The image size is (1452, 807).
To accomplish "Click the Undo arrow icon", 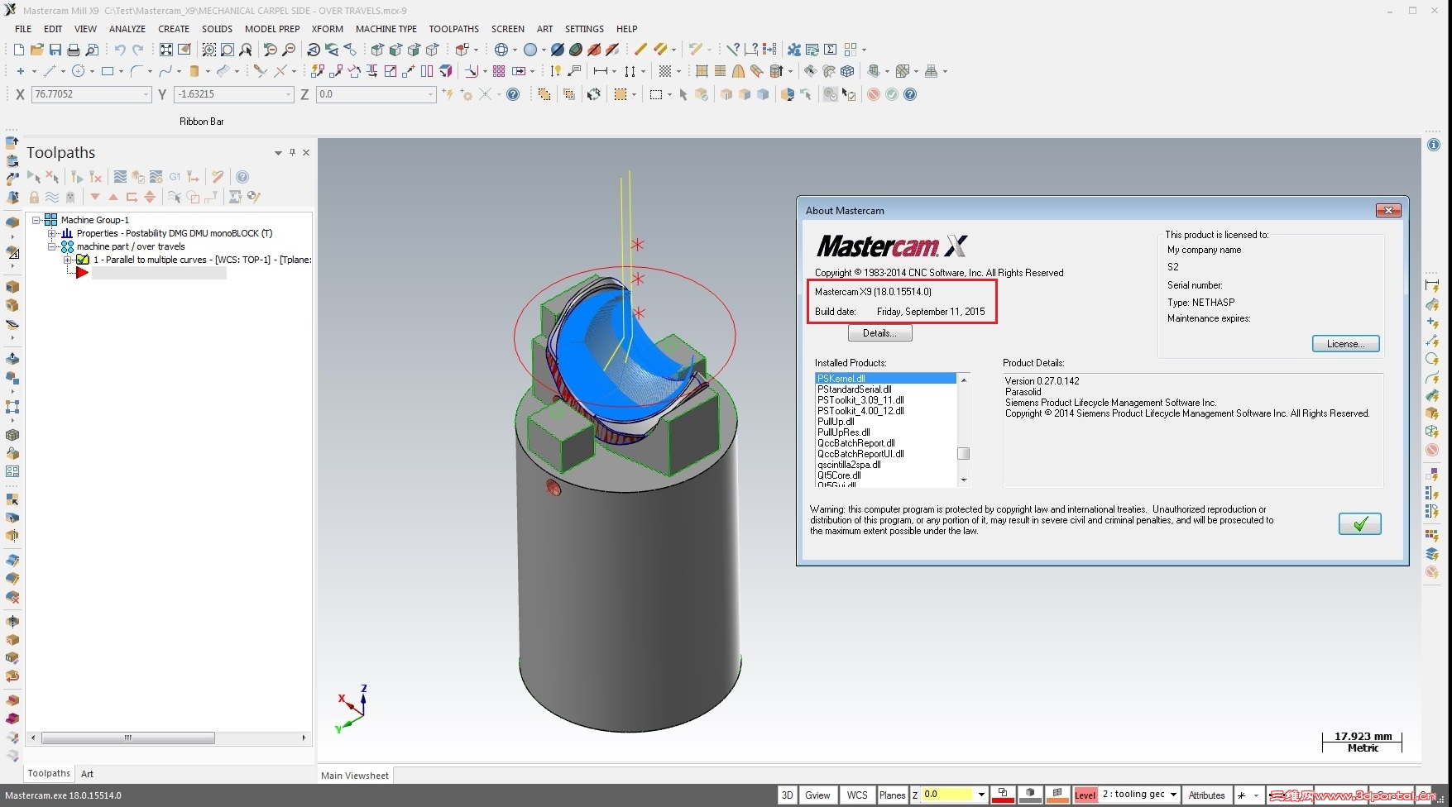I will tap(119, 50).
